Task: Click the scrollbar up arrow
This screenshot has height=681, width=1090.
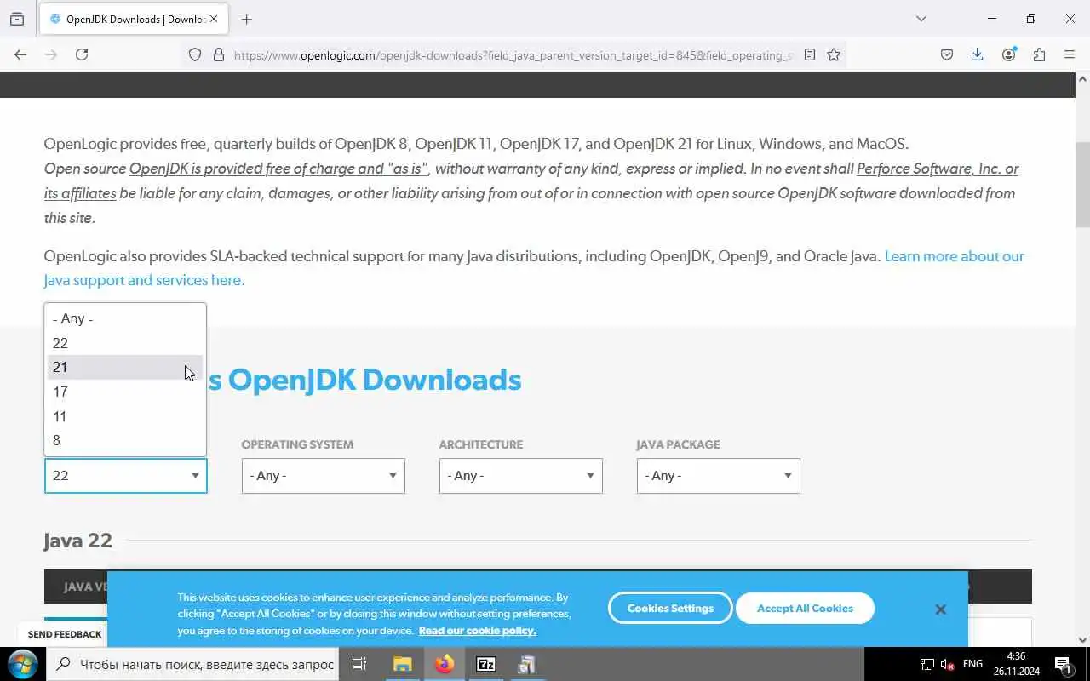Action: tap(1082, 79)
